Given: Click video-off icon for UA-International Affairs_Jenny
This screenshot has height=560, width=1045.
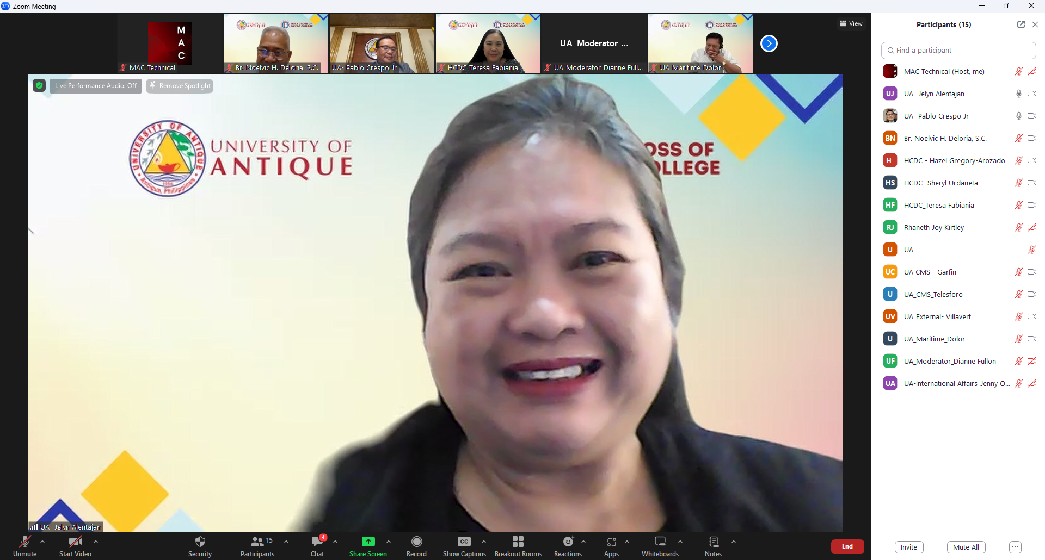Looking at the screenshot, I should pyautogui.click(x=1032, y=383).
